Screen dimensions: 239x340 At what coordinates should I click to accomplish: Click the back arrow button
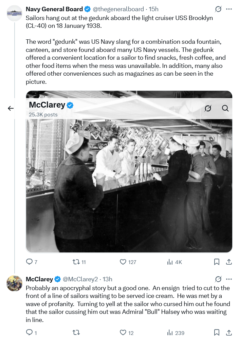[11, 108]
